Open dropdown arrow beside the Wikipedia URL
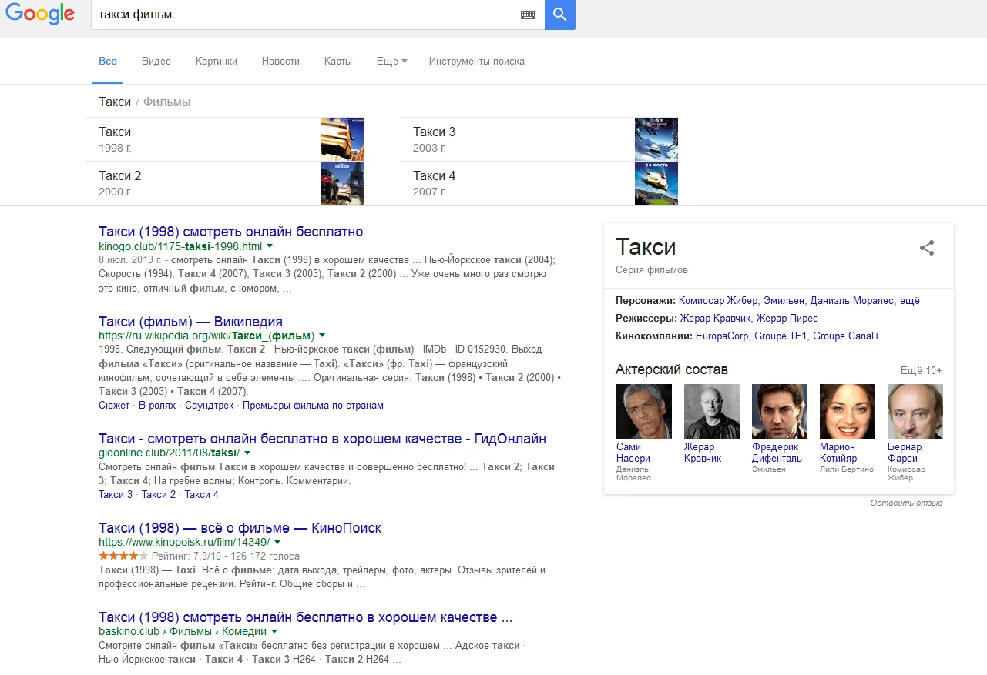The width and height of the screenshot is (987, 675). [322, 336]
